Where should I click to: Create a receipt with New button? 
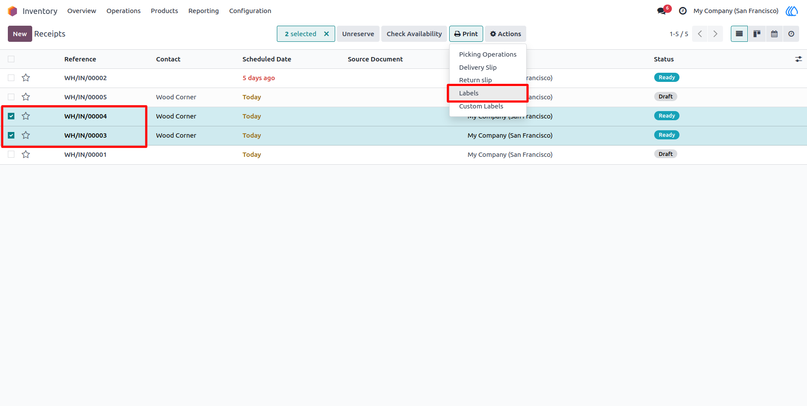point(20,34)
